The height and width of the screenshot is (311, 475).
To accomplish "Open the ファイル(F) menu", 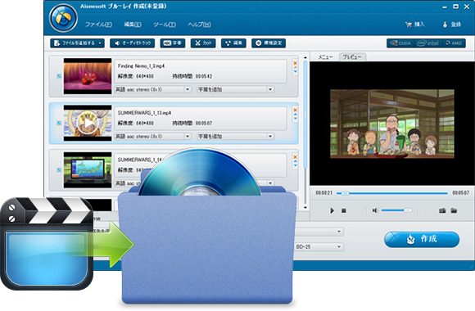I will (98, 25).
